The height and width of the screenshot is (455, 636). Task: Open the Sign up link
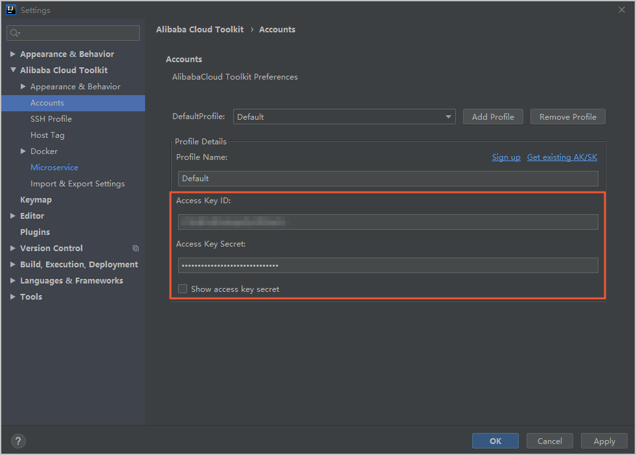(506, 157)
